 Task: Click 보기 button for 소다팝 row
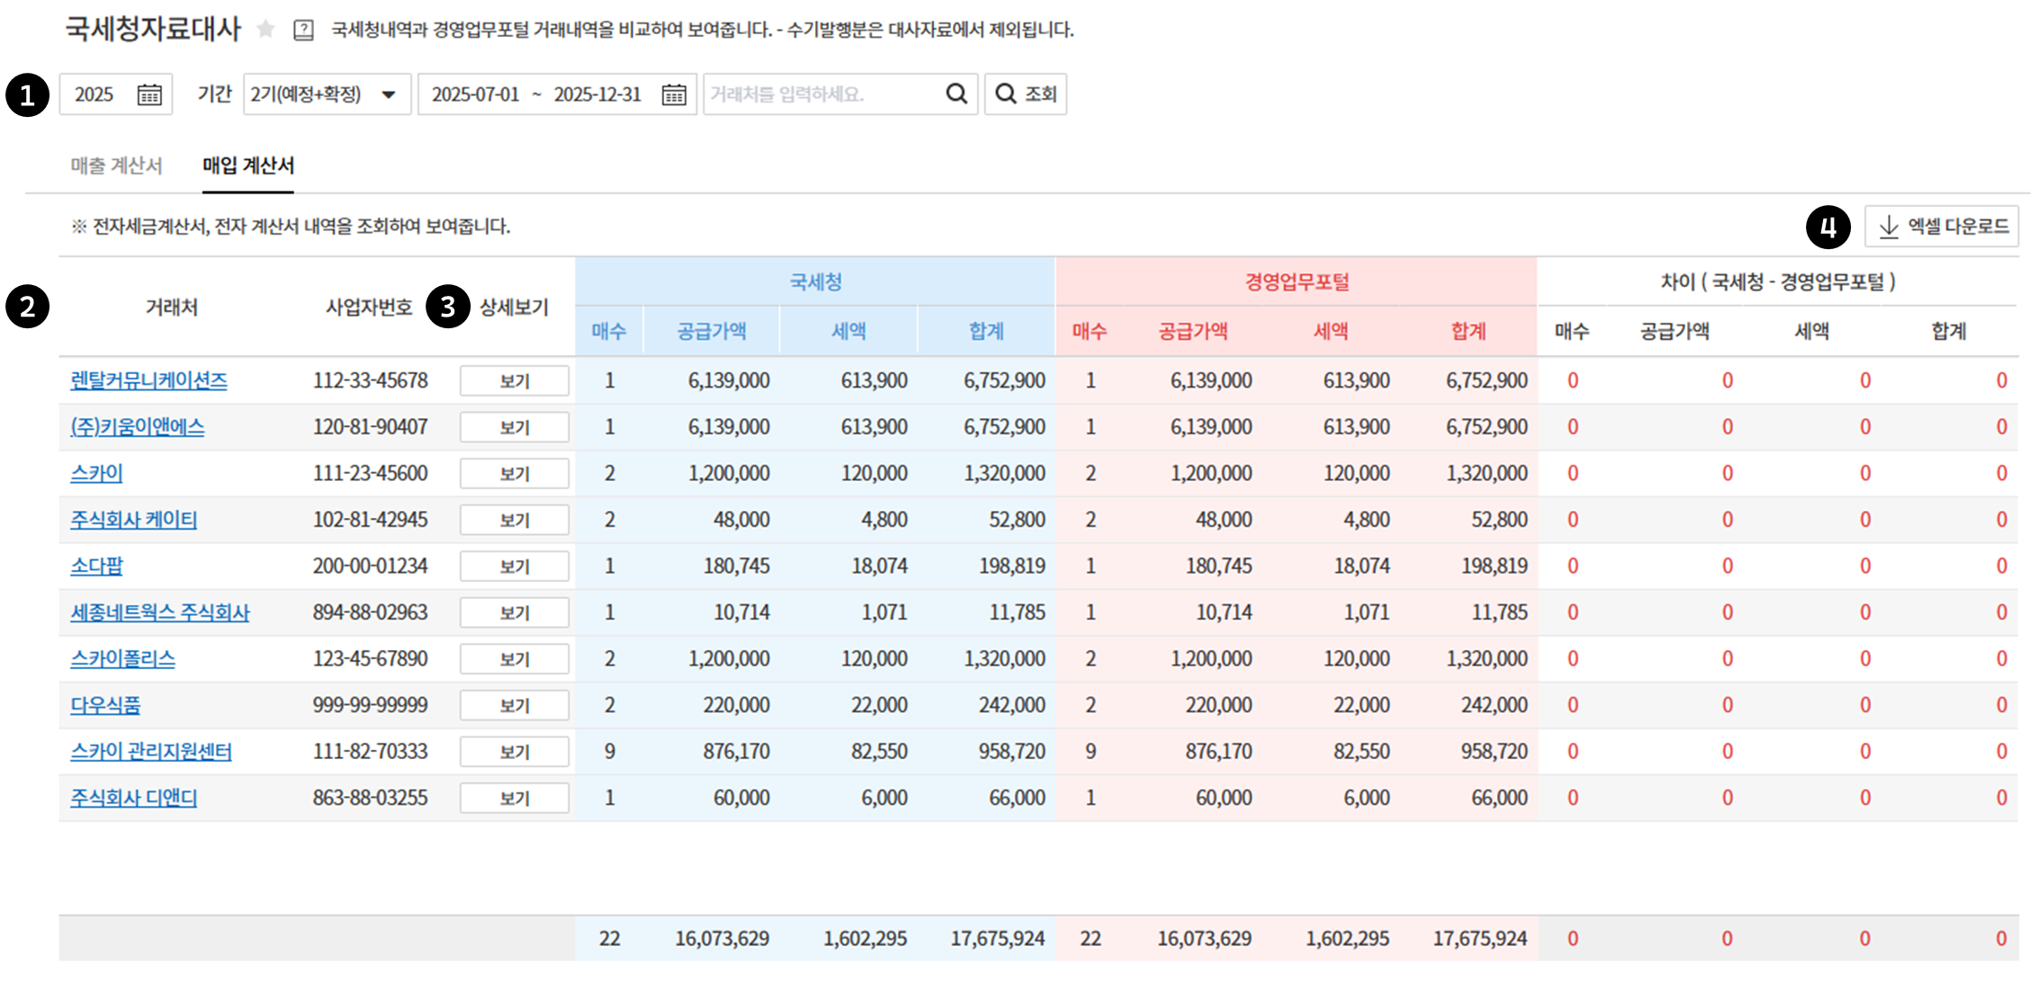pos(514,567)
